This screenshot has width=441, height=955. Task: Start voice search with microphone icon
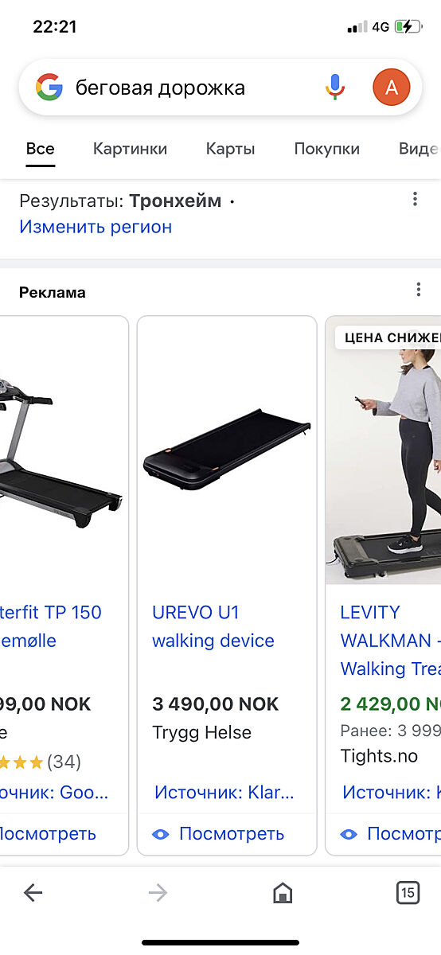tap(335, 88)
